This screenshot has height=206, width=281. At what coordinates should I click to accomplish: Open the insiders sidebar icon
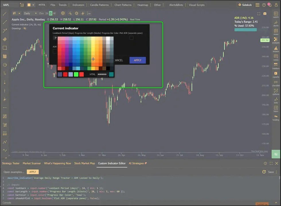276,66
